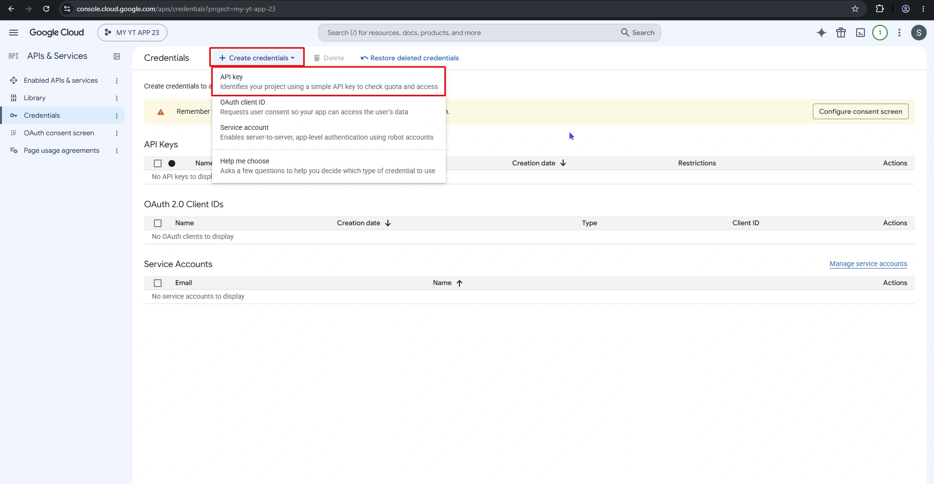The height and width of the screenshot is (484, 934).
Task: Click the Restrictions column header
Action: pyautogui.click(x=697, y=163)
